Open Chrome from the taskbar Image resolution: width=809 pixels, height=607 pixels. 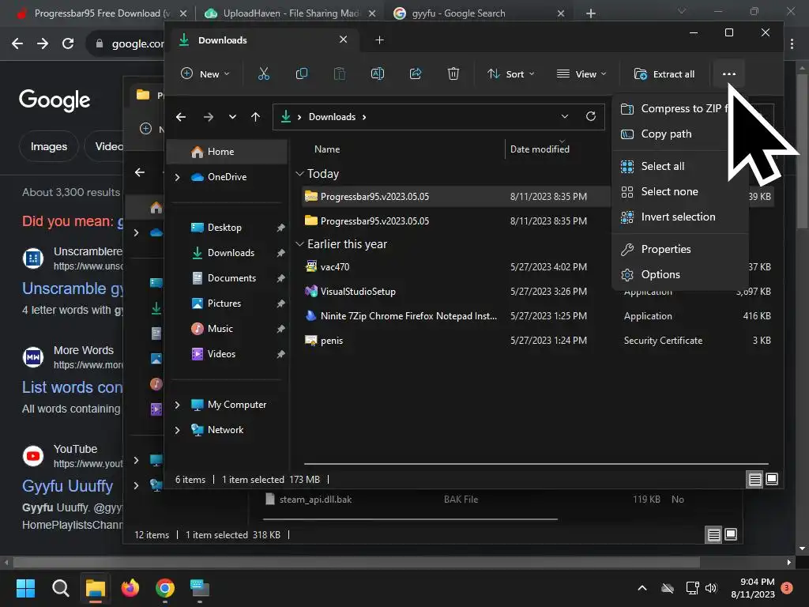click(165, 588)
